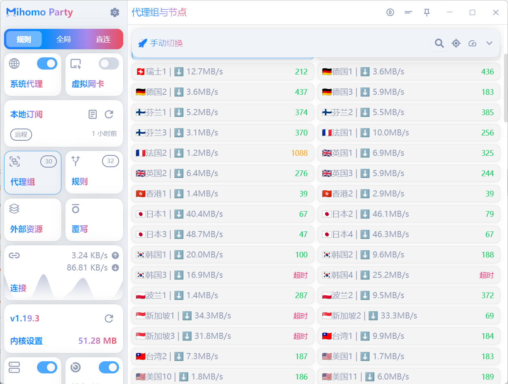Collapse the 手动切换 group with the chevron
This screenshot has width=508, height=384.
(x=489, y=43)
